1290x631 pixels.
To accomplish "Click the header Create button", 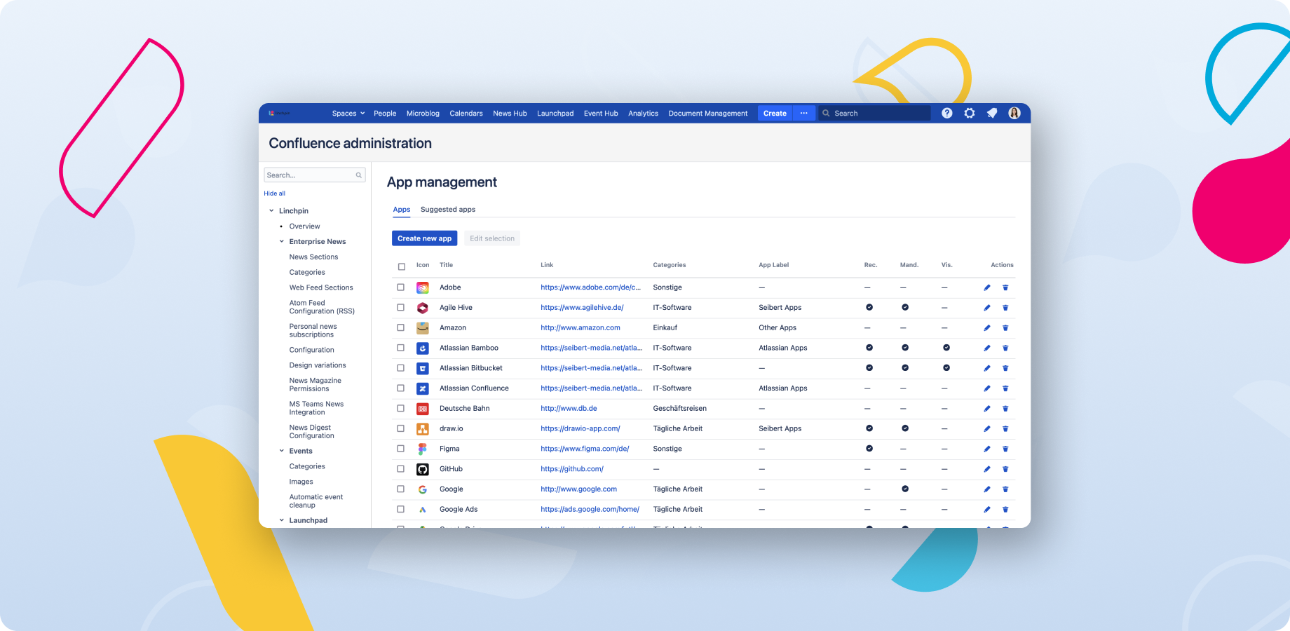I will coord(775,113).
